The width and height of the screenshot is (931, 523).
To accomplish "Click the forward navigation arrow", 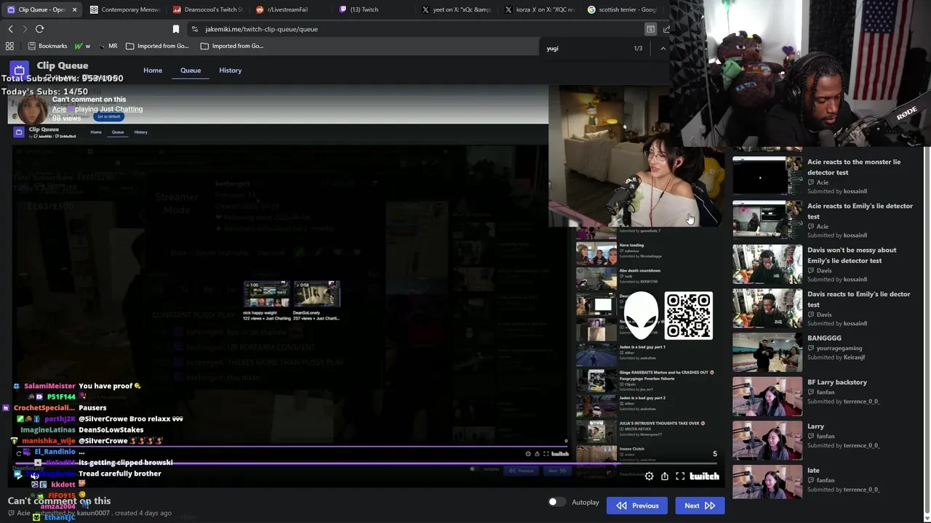I will click(25, 29).
